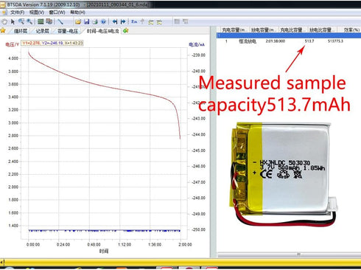Viewport: 361px width, 270px height.
Task: Click the first greyed toolbar icon
Action: (x=177, y=21)
